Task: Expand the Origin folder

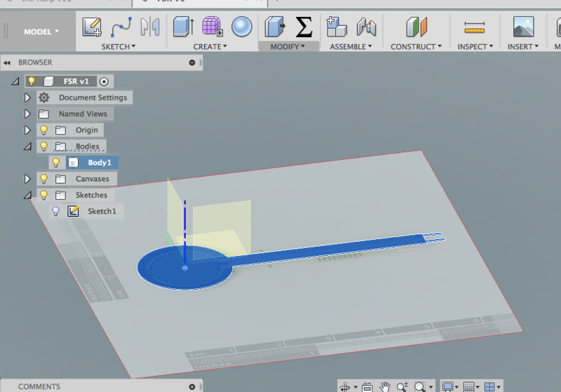Action: [x=27, y=130]
